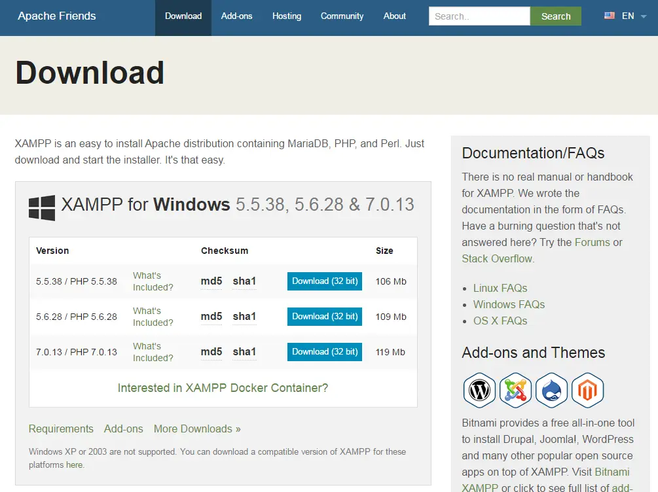The height and width of the screenshot is (492, 658).
Task: Click version text 5.5.38 / PHP 5.5.38
Action: pos(77,281)
